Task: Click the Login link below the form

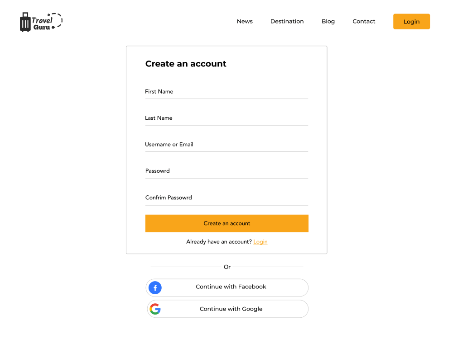Action: [260, 241]
